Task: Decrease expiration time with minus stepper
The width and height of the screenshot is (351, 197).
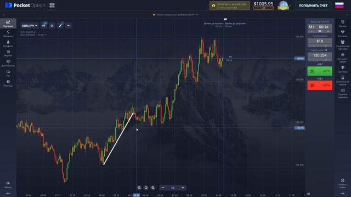Action: point(312,31)
